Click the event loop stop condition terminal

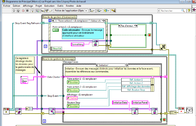149,35
